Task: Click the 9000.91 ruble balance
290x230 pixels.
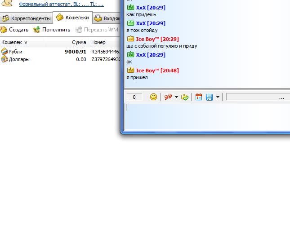Action: point(76,52)
